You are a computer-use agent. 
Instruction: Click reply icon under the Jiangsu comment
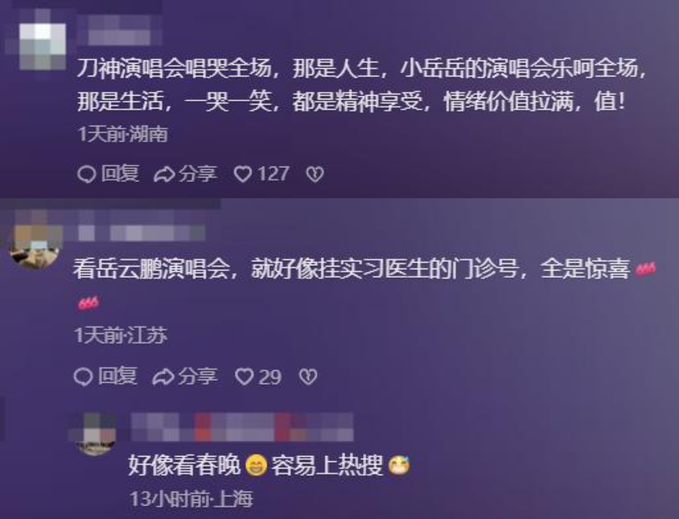[83, 377]
